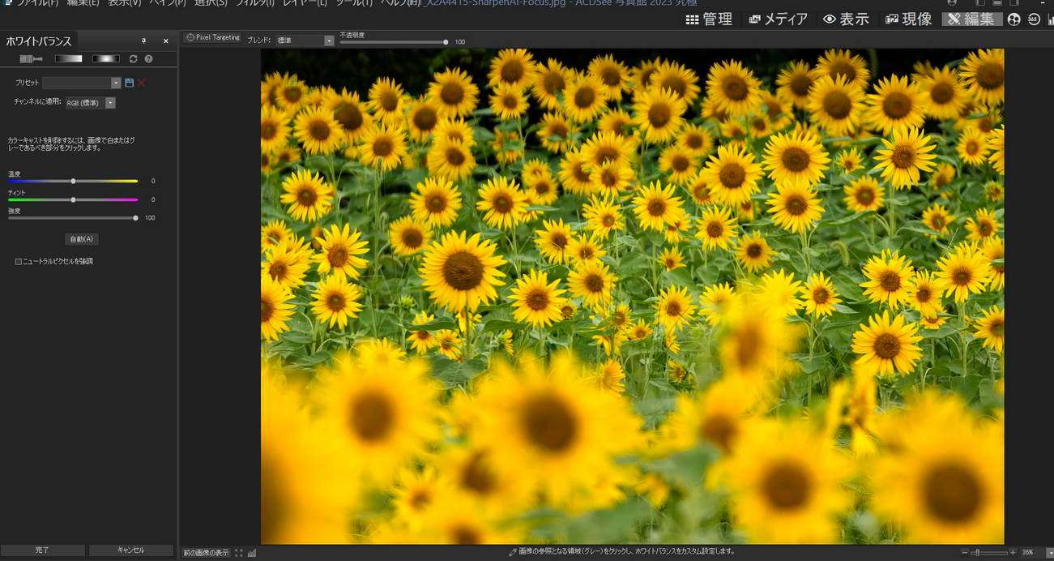The image size is (1054, 561).
Task: Switch to 現像 mode tab
Action: [x=908, y=19]
